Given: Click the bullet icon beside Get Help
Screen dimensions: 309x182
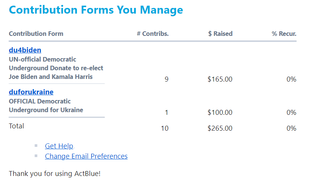Looking at the screenshot, I should click(x=36, y=145).
